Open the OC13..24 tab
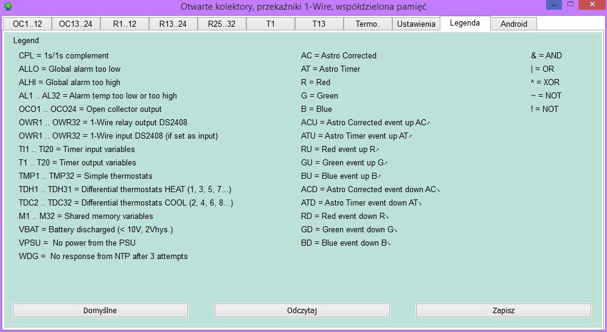 tap(75, 24)
